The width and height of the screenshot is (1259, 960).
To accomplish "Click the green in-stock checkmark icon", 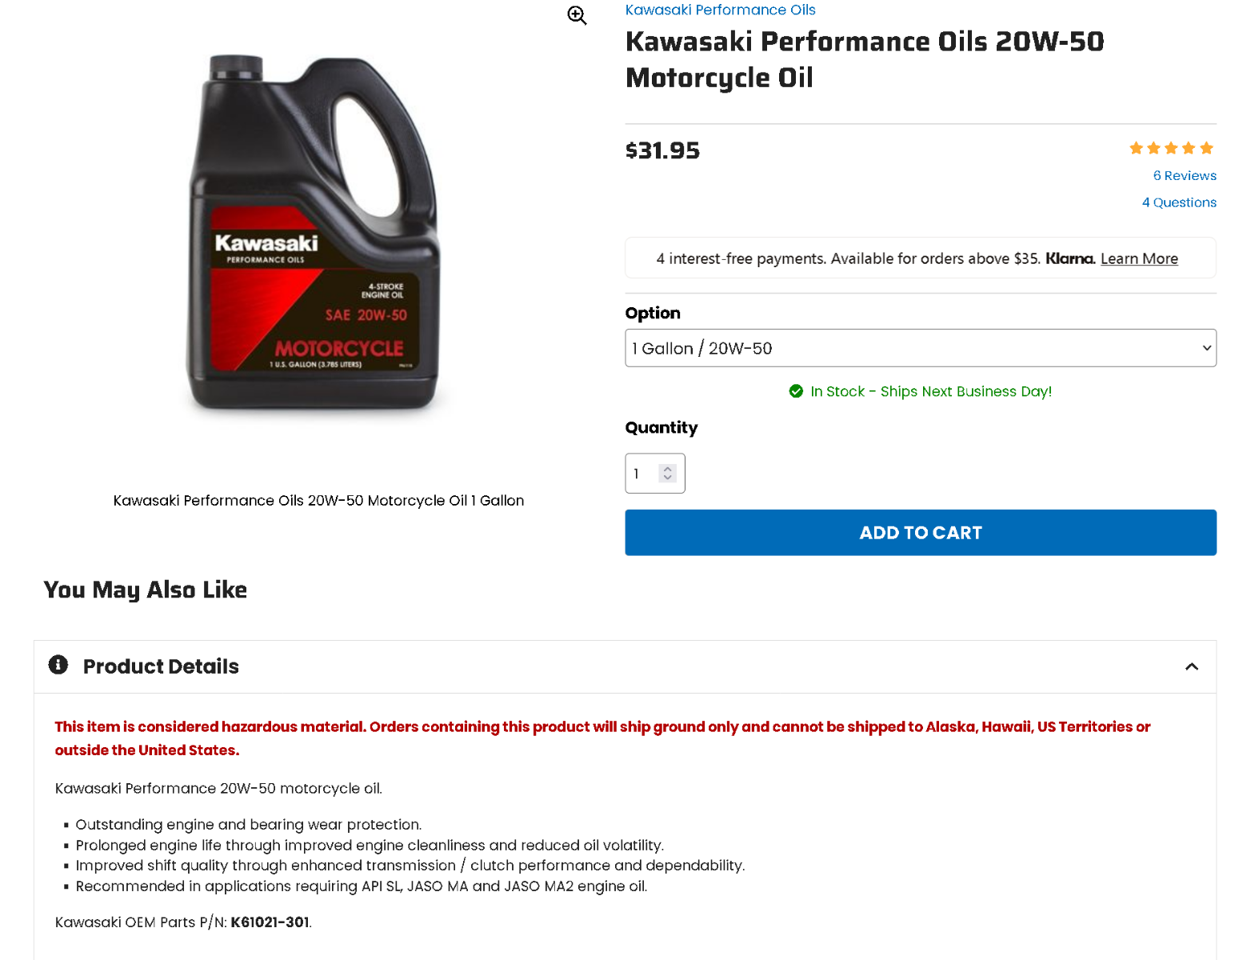I will [796, 391].
